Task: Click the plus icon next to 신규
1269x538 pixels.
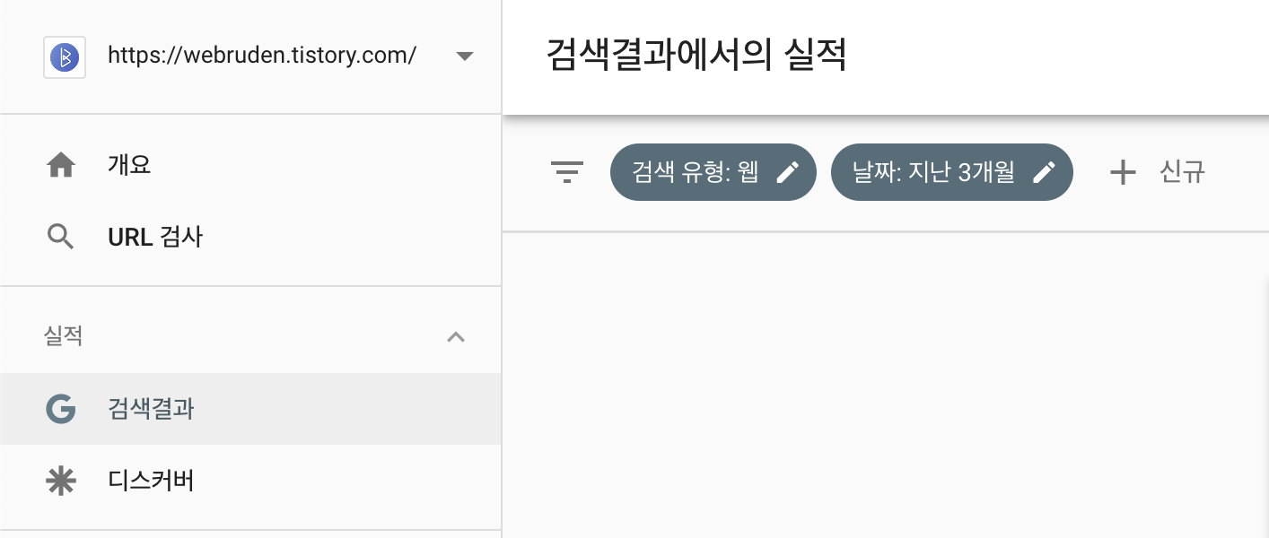Action: (1123, 172)
